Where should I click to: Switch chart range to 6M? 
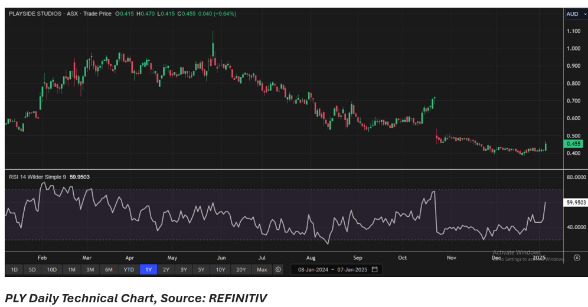(x=109, y=269)
